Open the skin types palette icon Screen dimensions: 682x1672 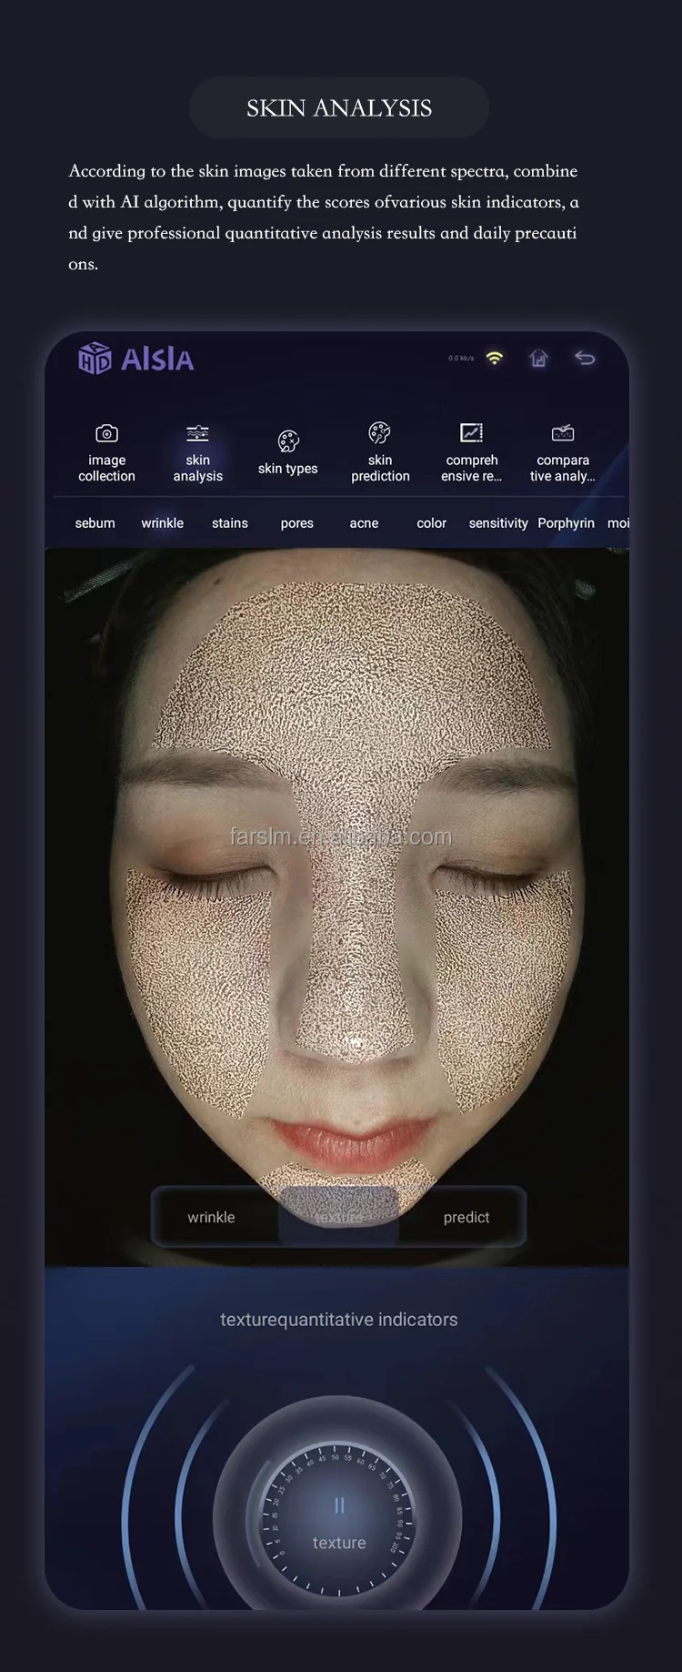pyautogui.click(x=288, y=441)
